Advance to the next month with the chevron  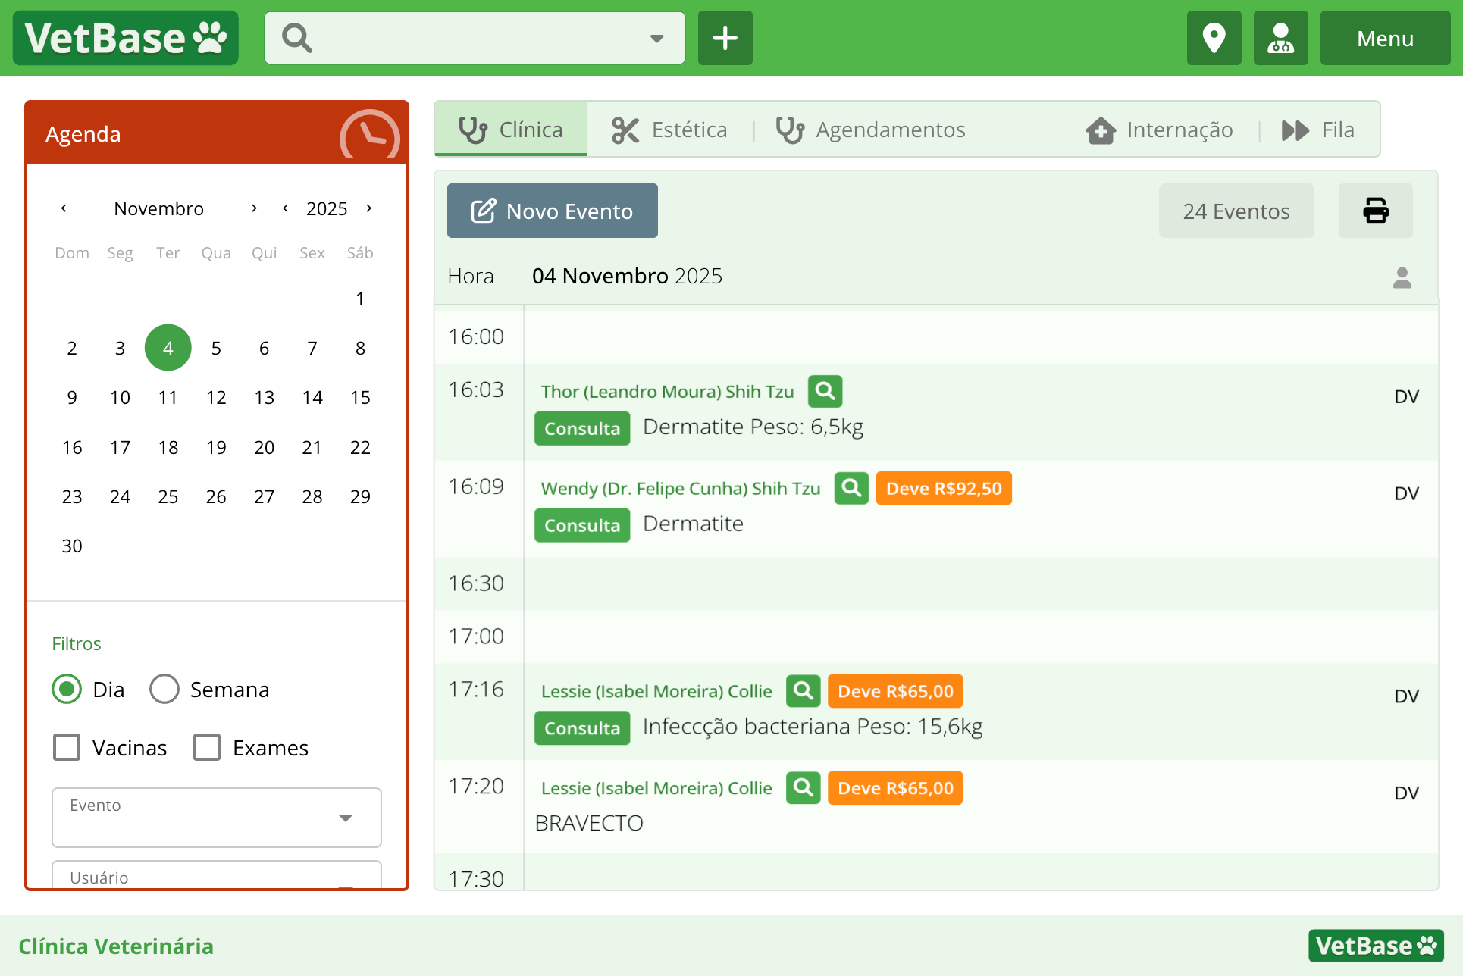(x=254, y=208)
